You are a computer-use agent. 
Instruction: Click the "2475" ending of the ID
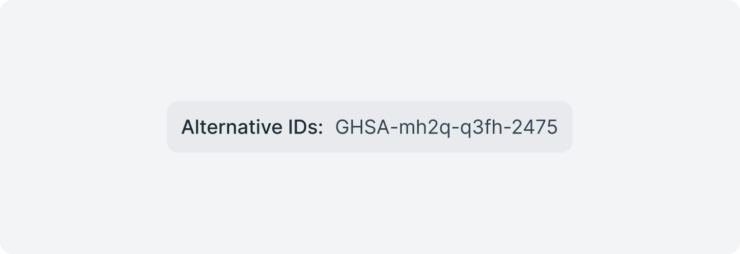pyautogui.click(x=535, y=127)
